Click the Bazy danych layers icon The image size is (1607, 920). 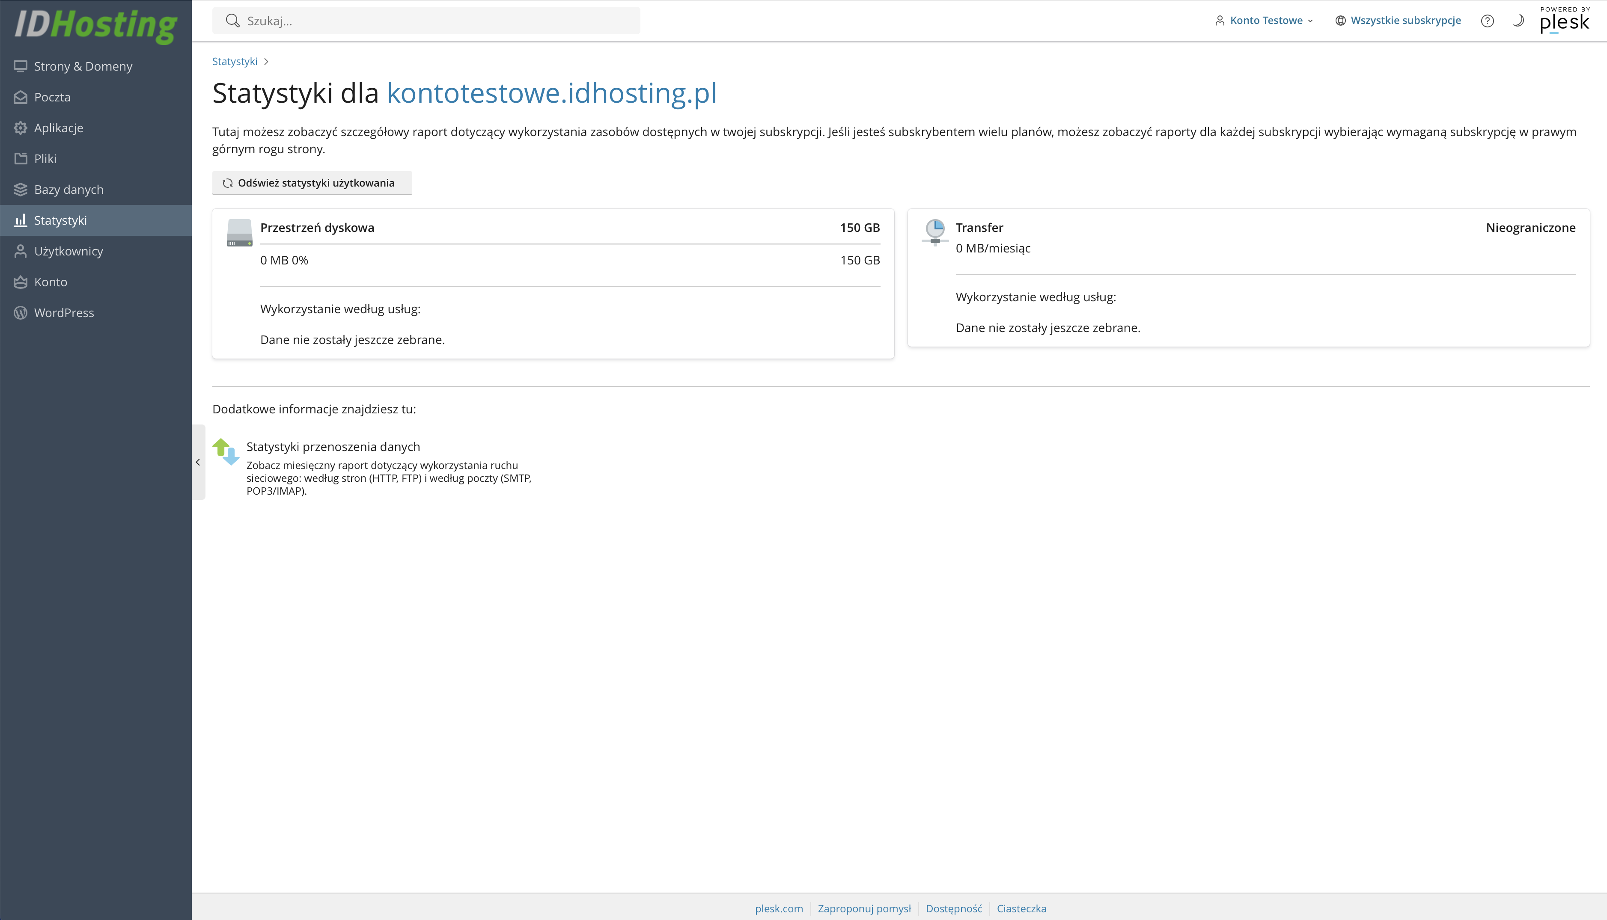point(21,190)
